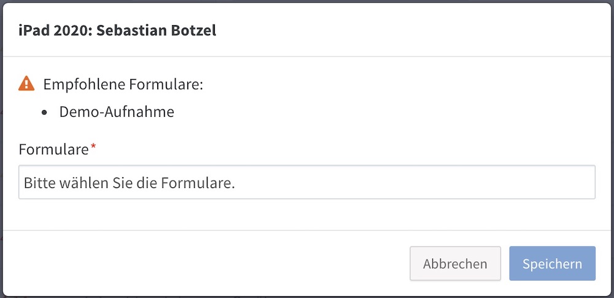Expand the Formulare multi-select list
The image size is (614, 298).
pyautogui.click(x=307, y=182)
